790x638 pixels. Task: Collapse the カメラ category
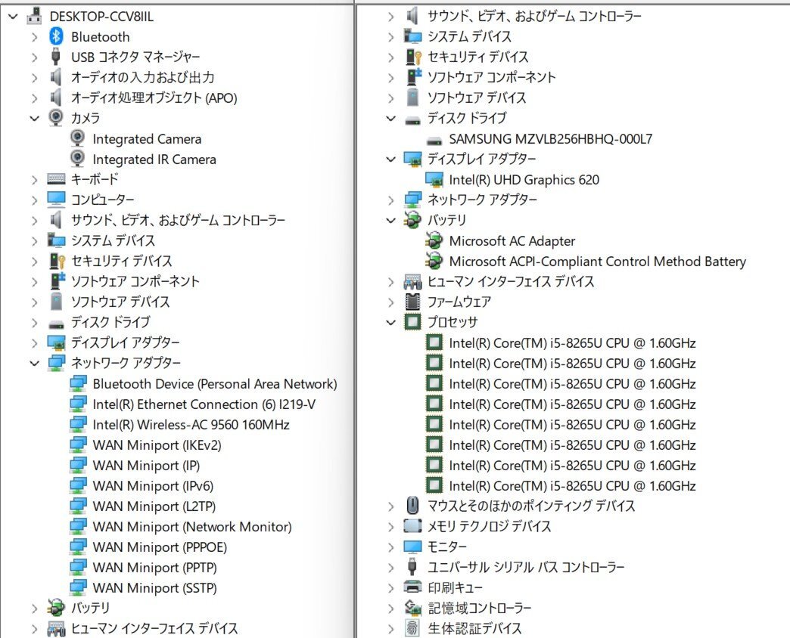click(34, 119)
